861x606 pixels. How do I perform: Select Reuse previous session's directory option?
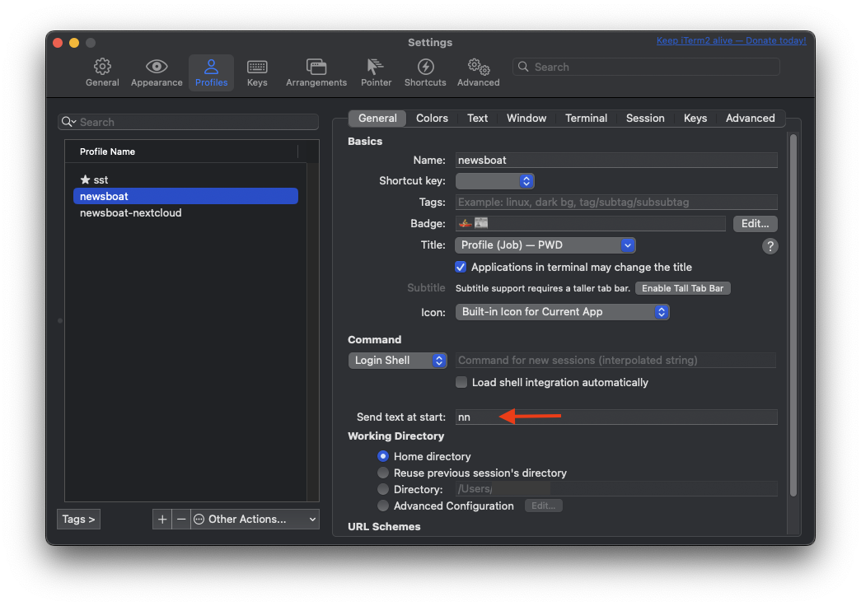coord(383,473)
